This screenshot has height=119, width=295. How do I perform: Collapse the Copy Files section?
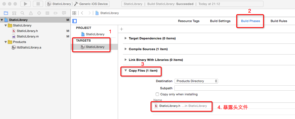coord(126,71)
